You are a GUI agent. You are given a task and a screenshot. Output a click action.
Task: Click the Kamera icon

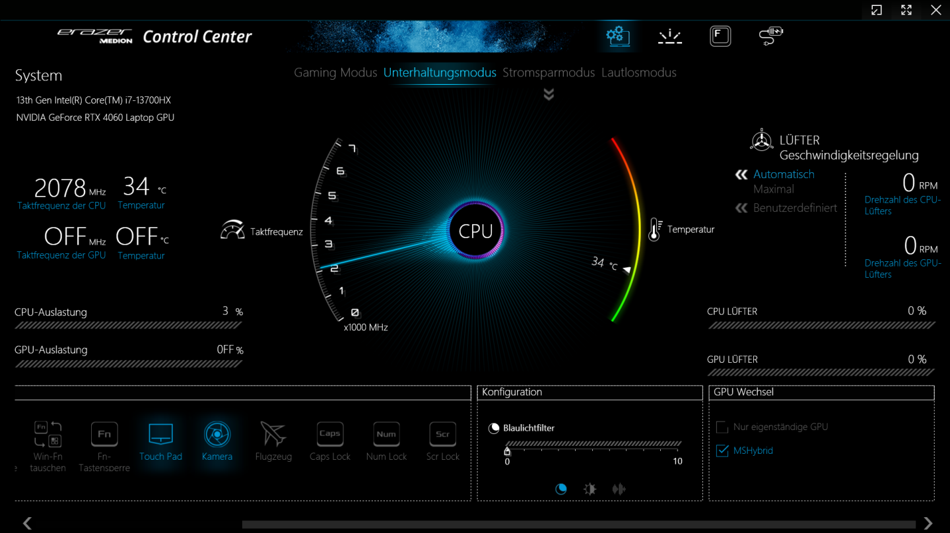pyautogui.click(x=217, y=435)
